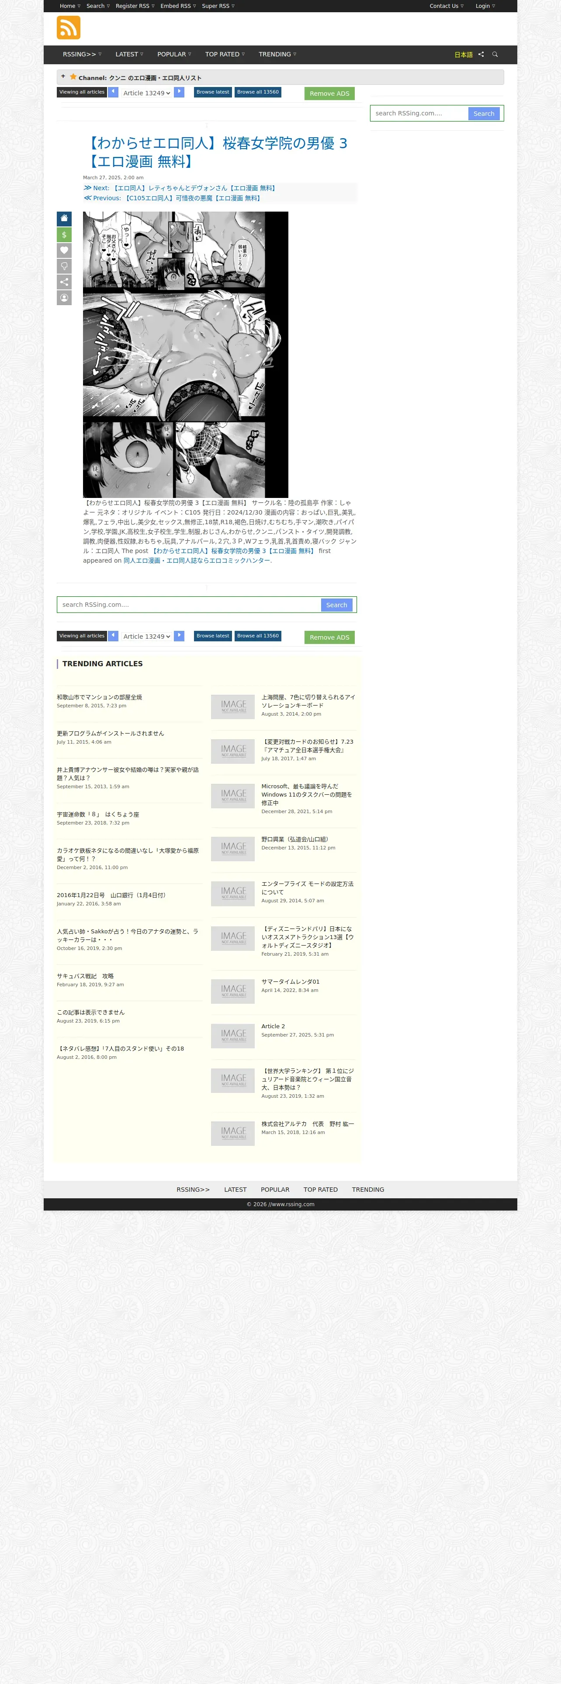Click the Search button below the article
This screenshot has width=561, height=1684.
pos(337,605)
